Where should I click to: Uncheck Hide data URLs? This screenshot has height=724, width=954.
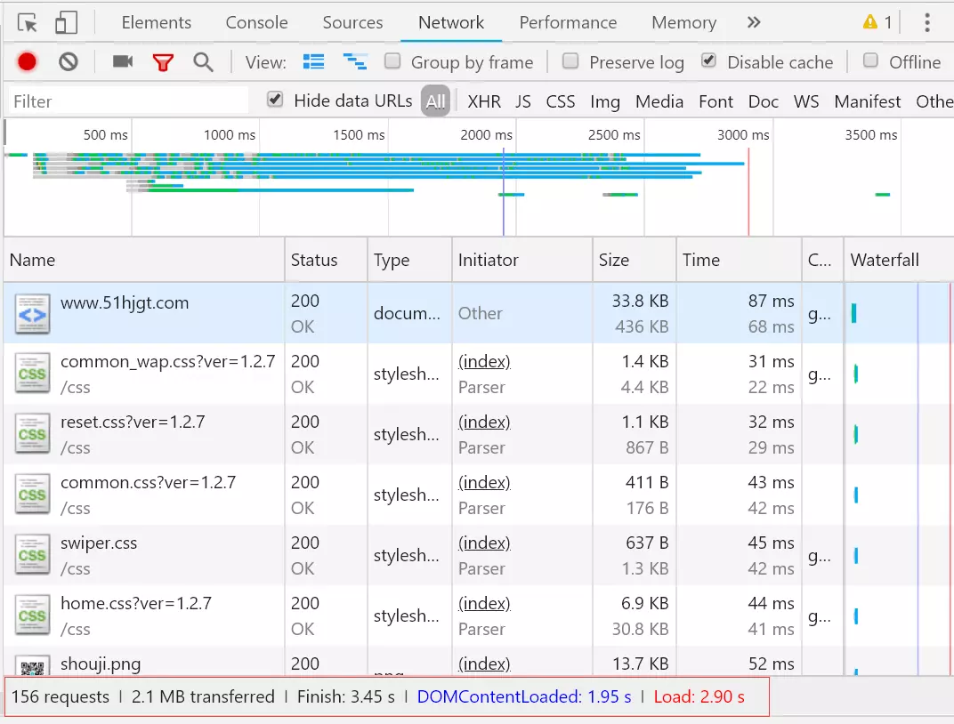[x=275, y=100]
